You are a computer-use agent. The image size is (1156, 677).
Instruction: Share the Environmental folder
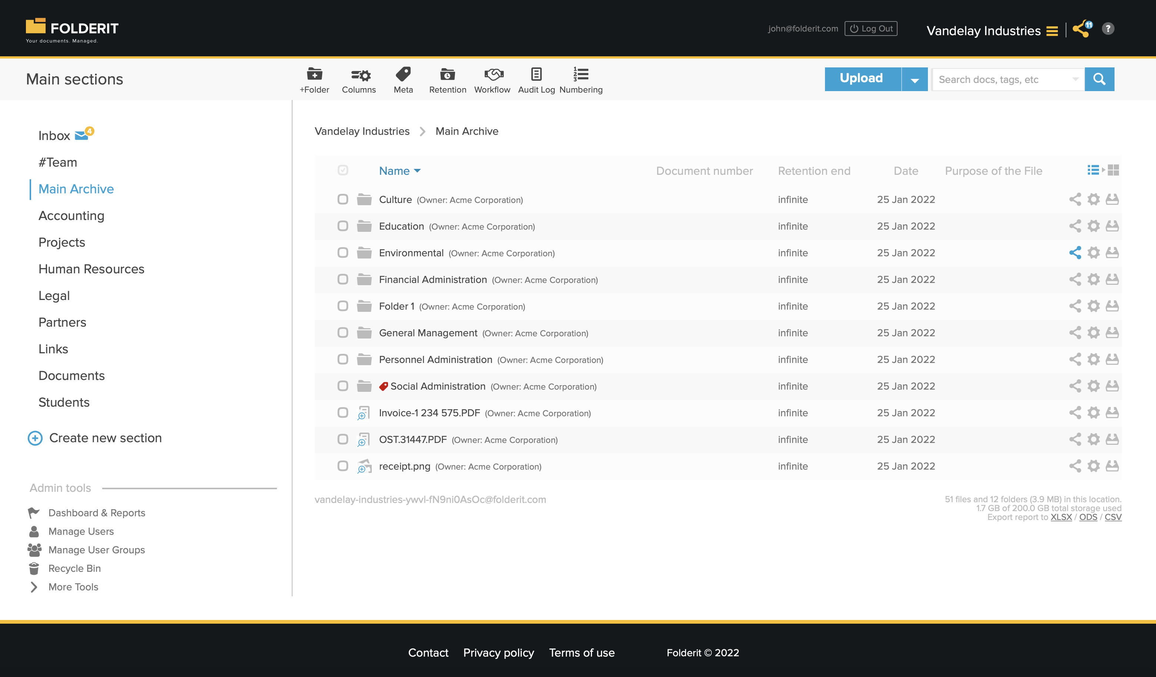[1075, 252]
